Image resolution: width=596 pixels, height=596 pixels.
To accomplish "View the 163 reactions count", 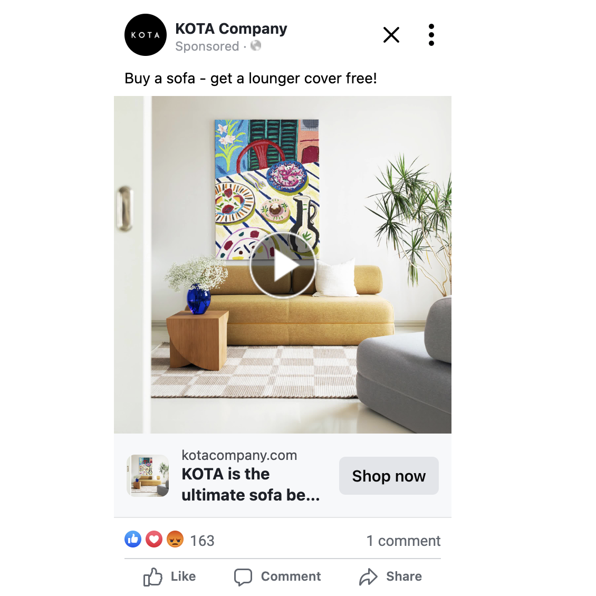I will [202, 541].
